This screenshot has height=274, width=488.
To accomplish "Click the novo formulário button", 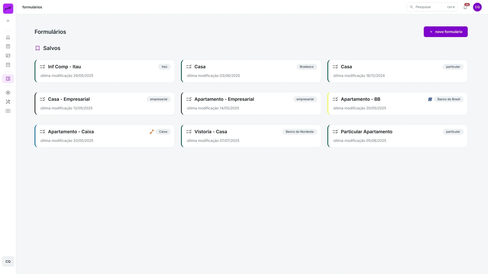I will pyautogui.click(x=446, y=32).
